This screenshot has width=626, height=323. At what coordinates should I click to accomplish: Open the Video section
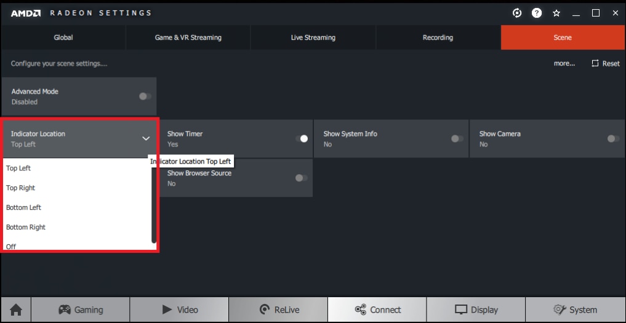pyautogui.click(x=179, y=309)
